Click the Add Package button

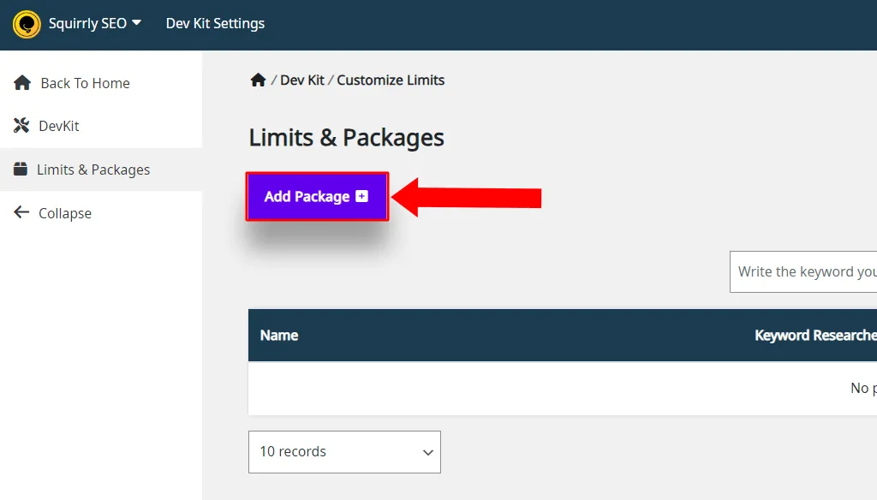(x=317, y=196)
